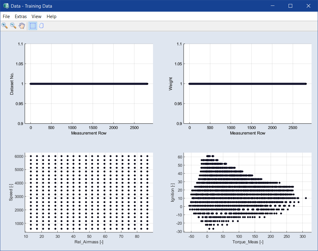Click the Rel_Airmass [-] axis label
Viewport: 318px width, 251px height.
[x=89, y=242]
